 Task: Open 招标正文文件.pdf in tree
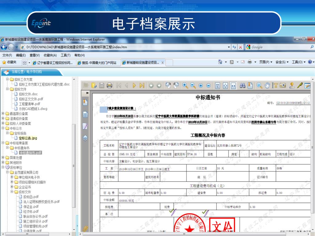click(31, 99)
